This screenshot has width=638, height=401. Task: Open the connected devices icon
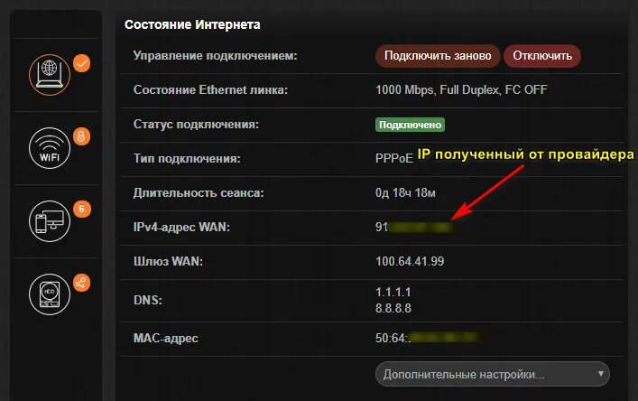[50, 221]
